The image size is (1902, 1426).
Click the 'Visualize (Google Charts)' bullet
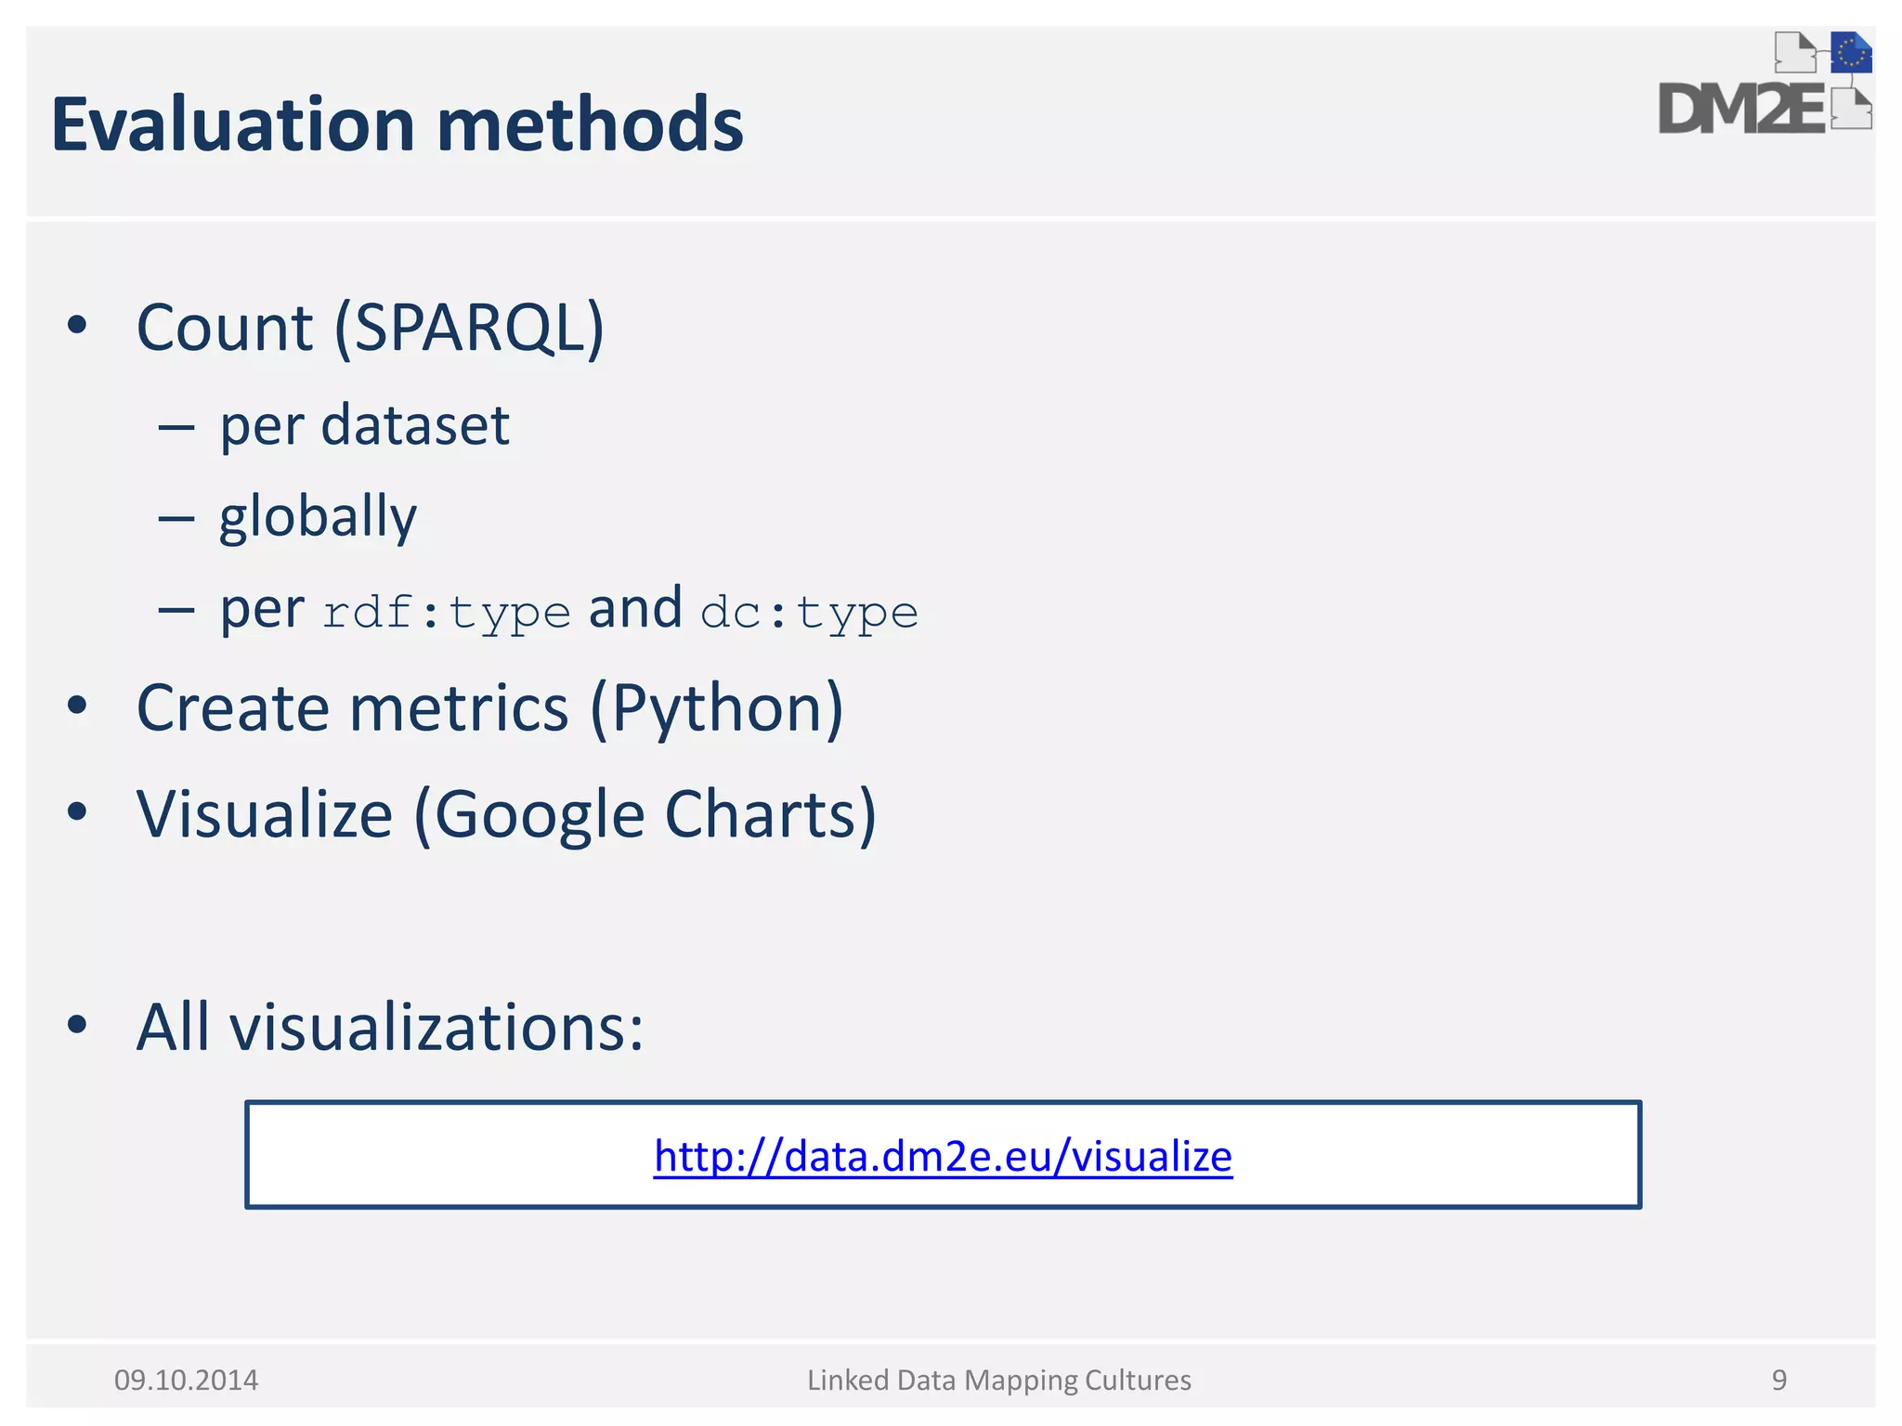506,815
